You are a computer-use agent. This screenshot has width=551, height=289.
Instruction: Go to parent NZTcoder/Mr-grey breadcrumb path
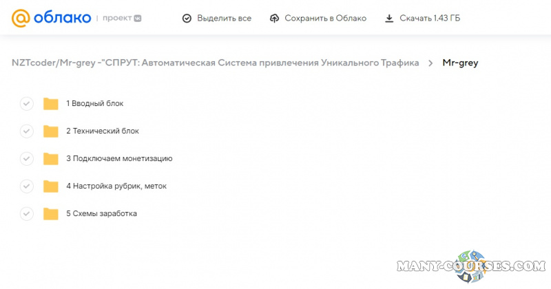click(x=215, y=63)
